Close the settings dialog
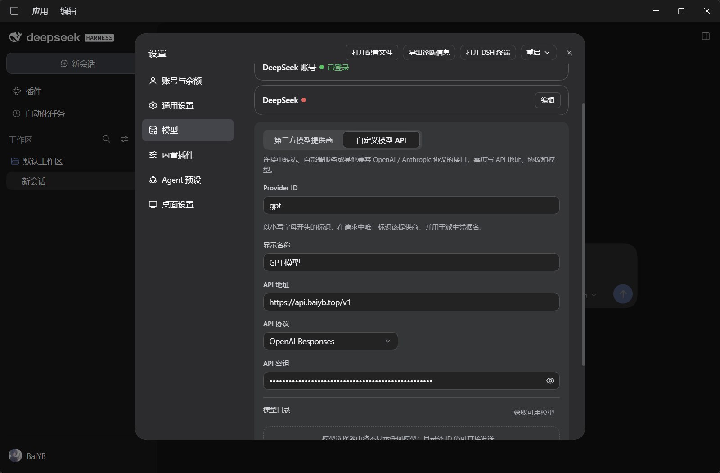 569,53
